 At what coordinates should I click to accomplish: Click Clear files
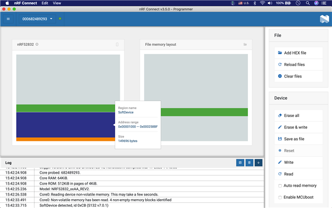(x=298, y=76)
